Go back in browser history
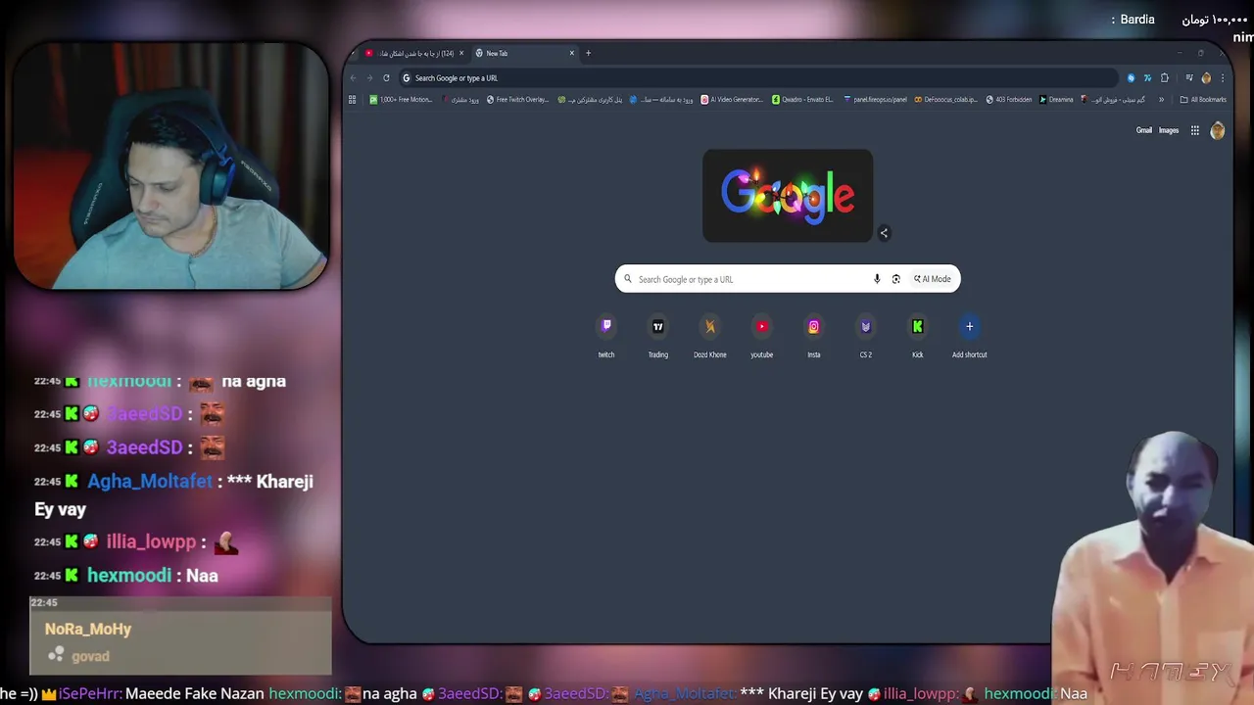 pyautogui.click(x=354, y=78)
